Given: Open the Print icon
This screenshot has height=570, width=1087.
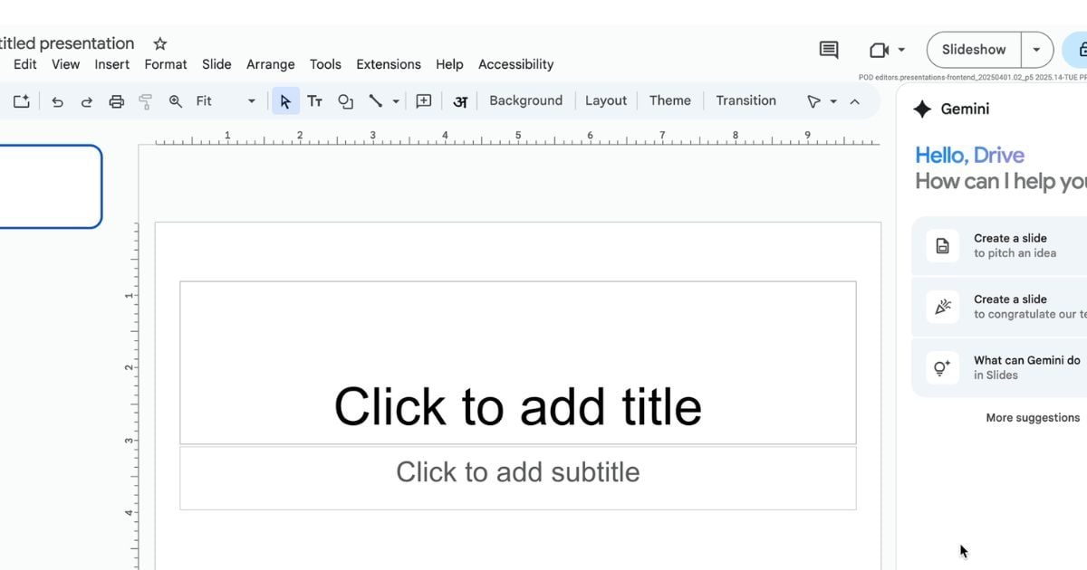Looking at the screenshot, I should click(x=116, y=101).
